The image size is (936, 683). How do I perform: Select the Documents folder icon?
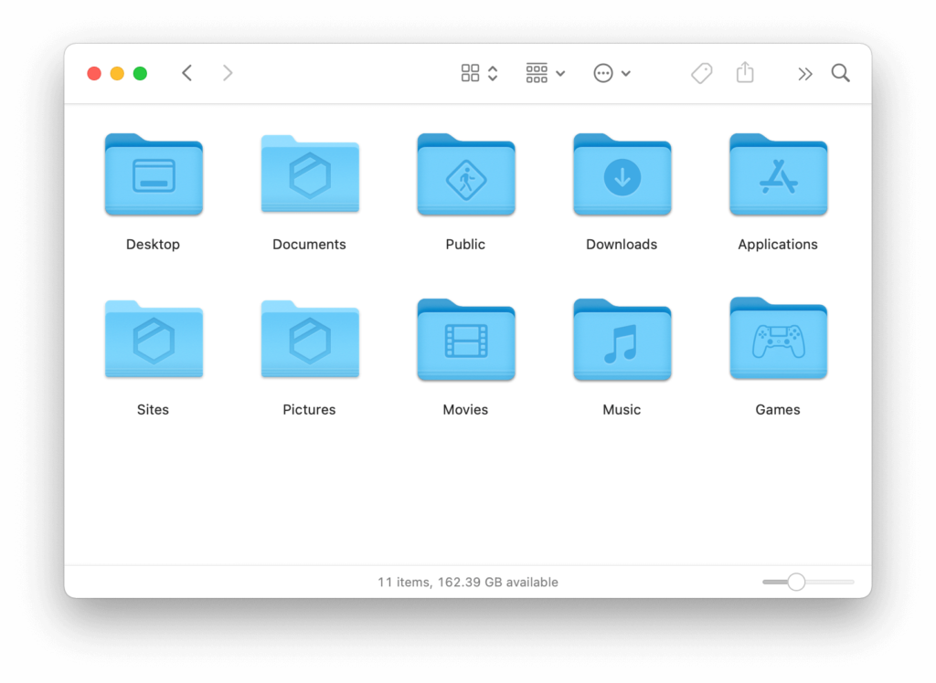point(310,175)
